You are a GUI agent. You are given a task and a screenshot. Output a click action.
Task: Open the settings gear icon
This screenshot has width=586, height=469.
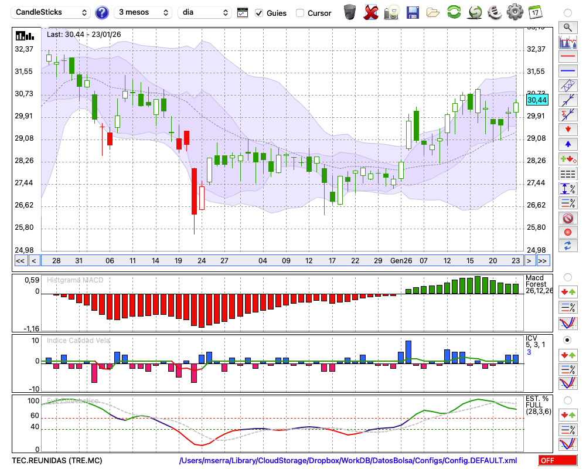[515, 12]
